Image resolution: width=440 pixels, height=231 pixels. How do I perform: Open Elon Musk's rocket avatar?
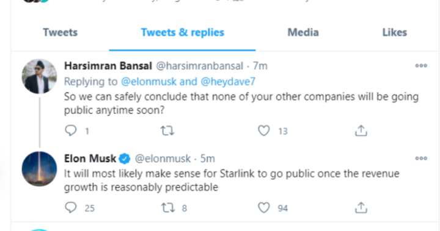[x=39, y=169]
